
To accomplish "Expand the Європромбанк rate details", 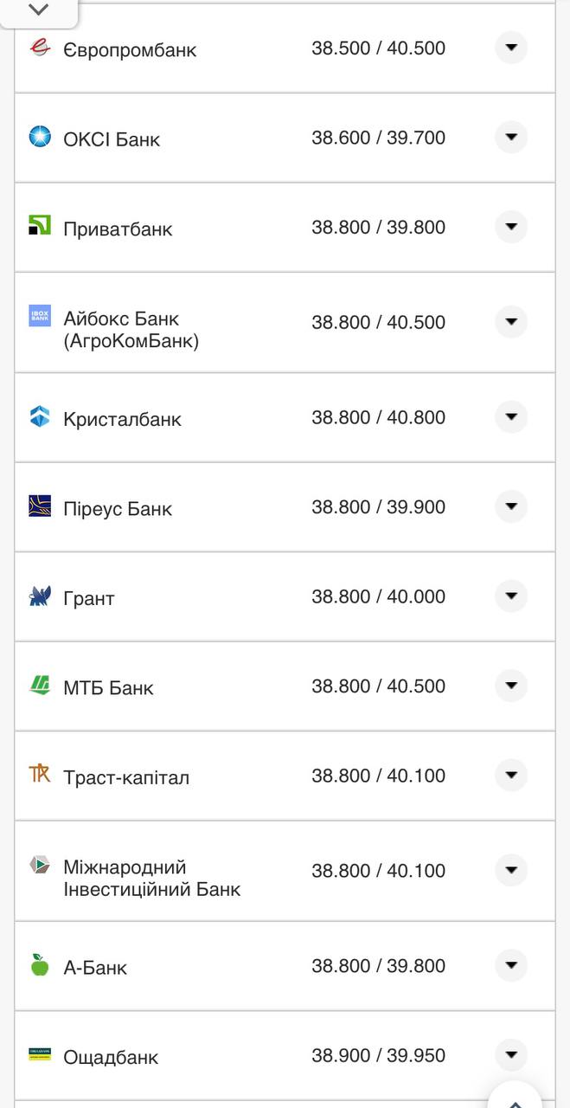I will [x=511, y=48].
